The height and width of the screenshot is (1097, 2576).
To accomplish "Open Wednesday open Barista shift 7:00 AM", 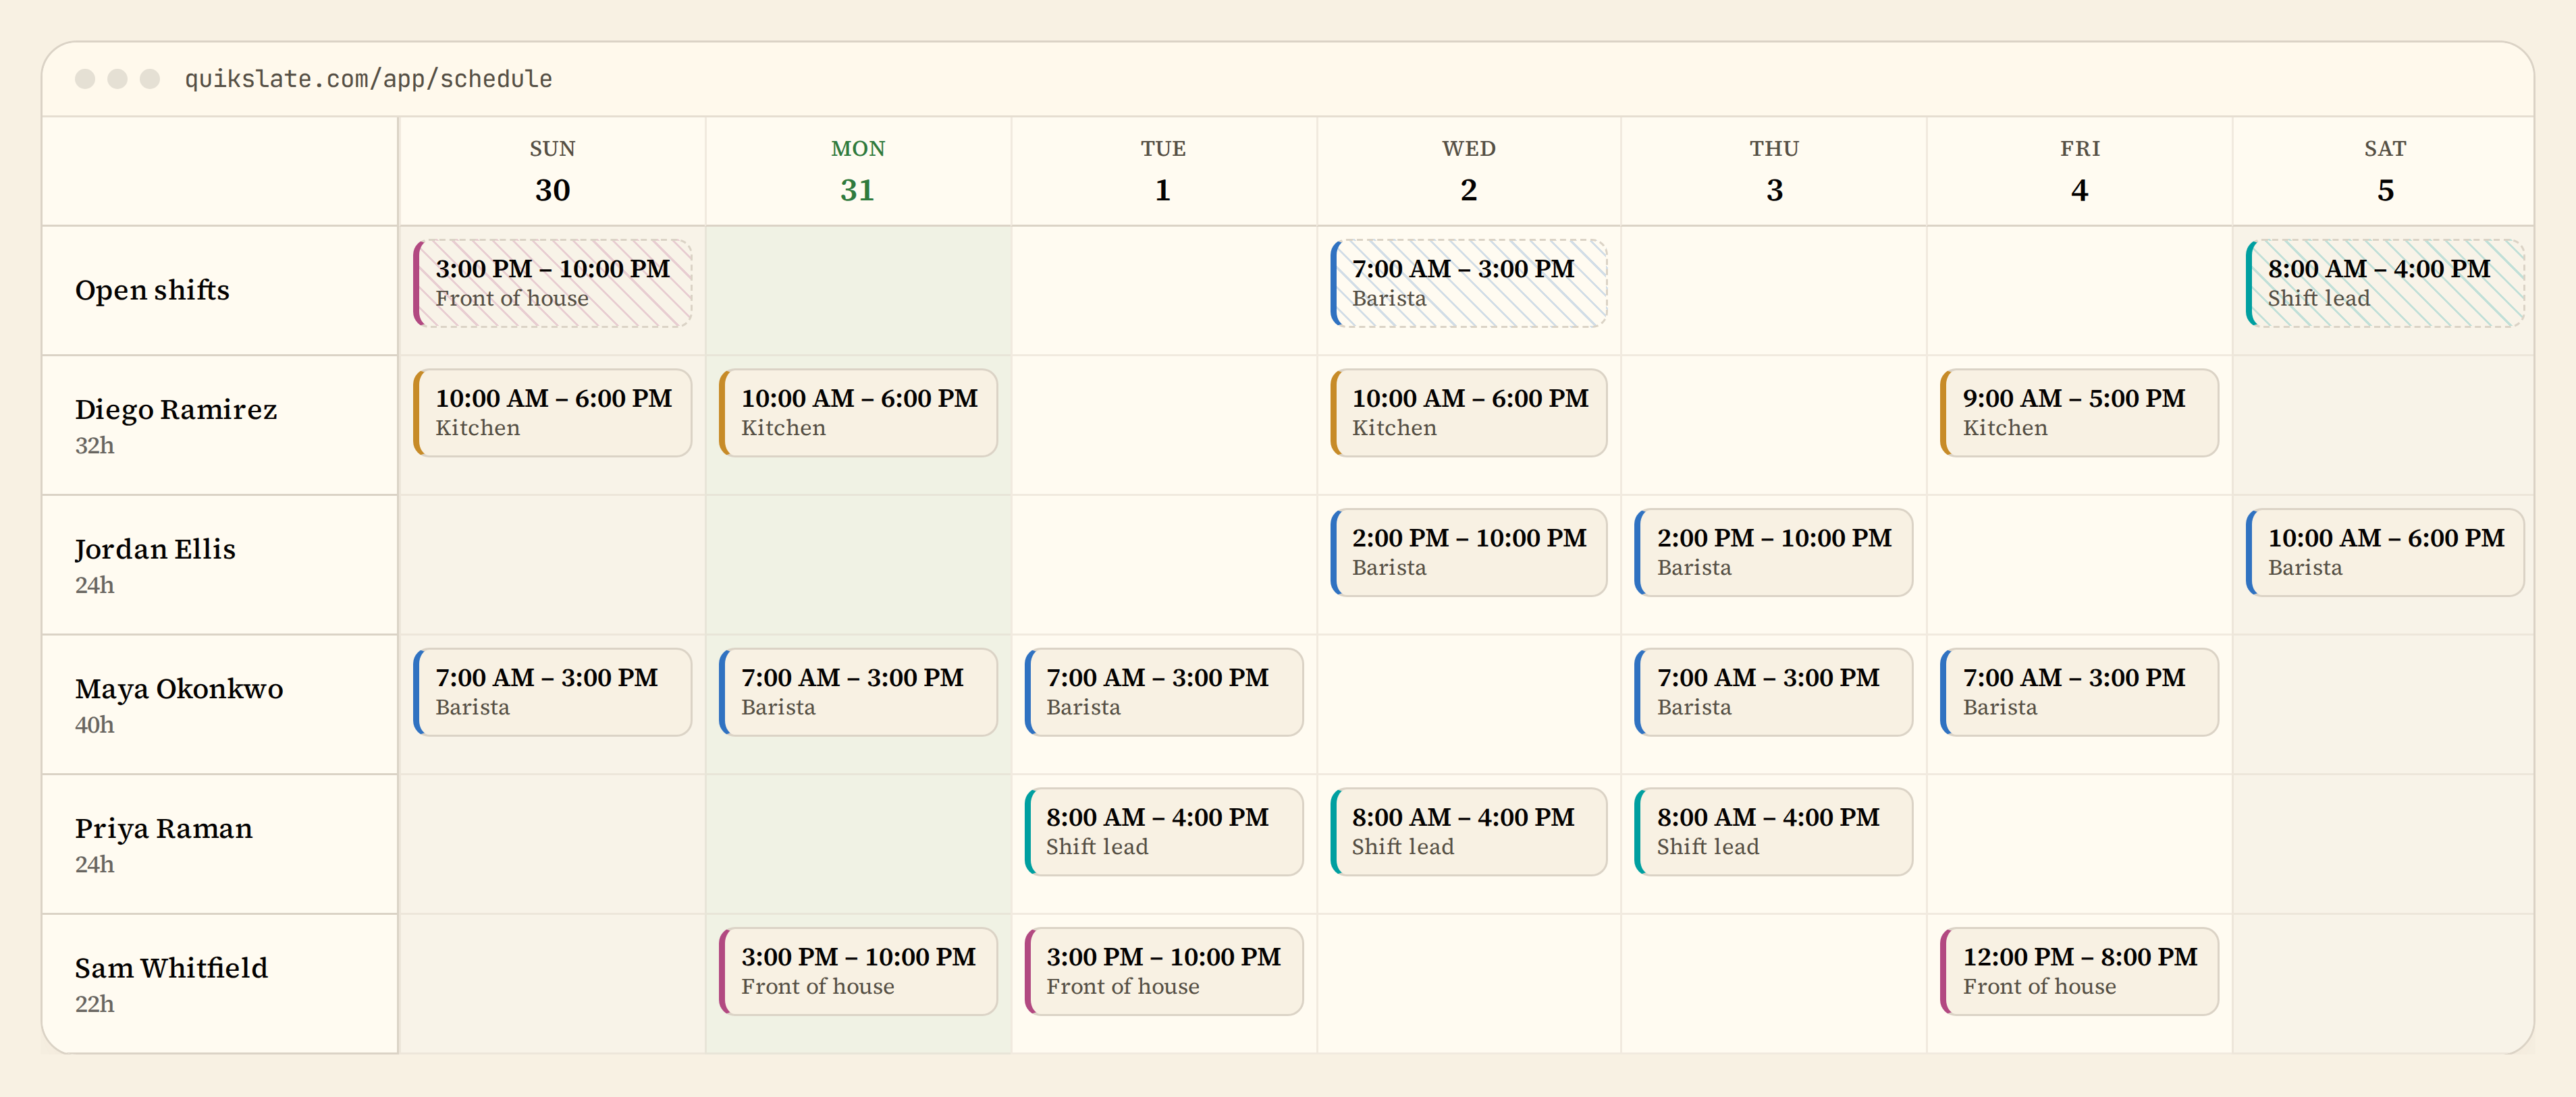I will [x=1469, y=283].
